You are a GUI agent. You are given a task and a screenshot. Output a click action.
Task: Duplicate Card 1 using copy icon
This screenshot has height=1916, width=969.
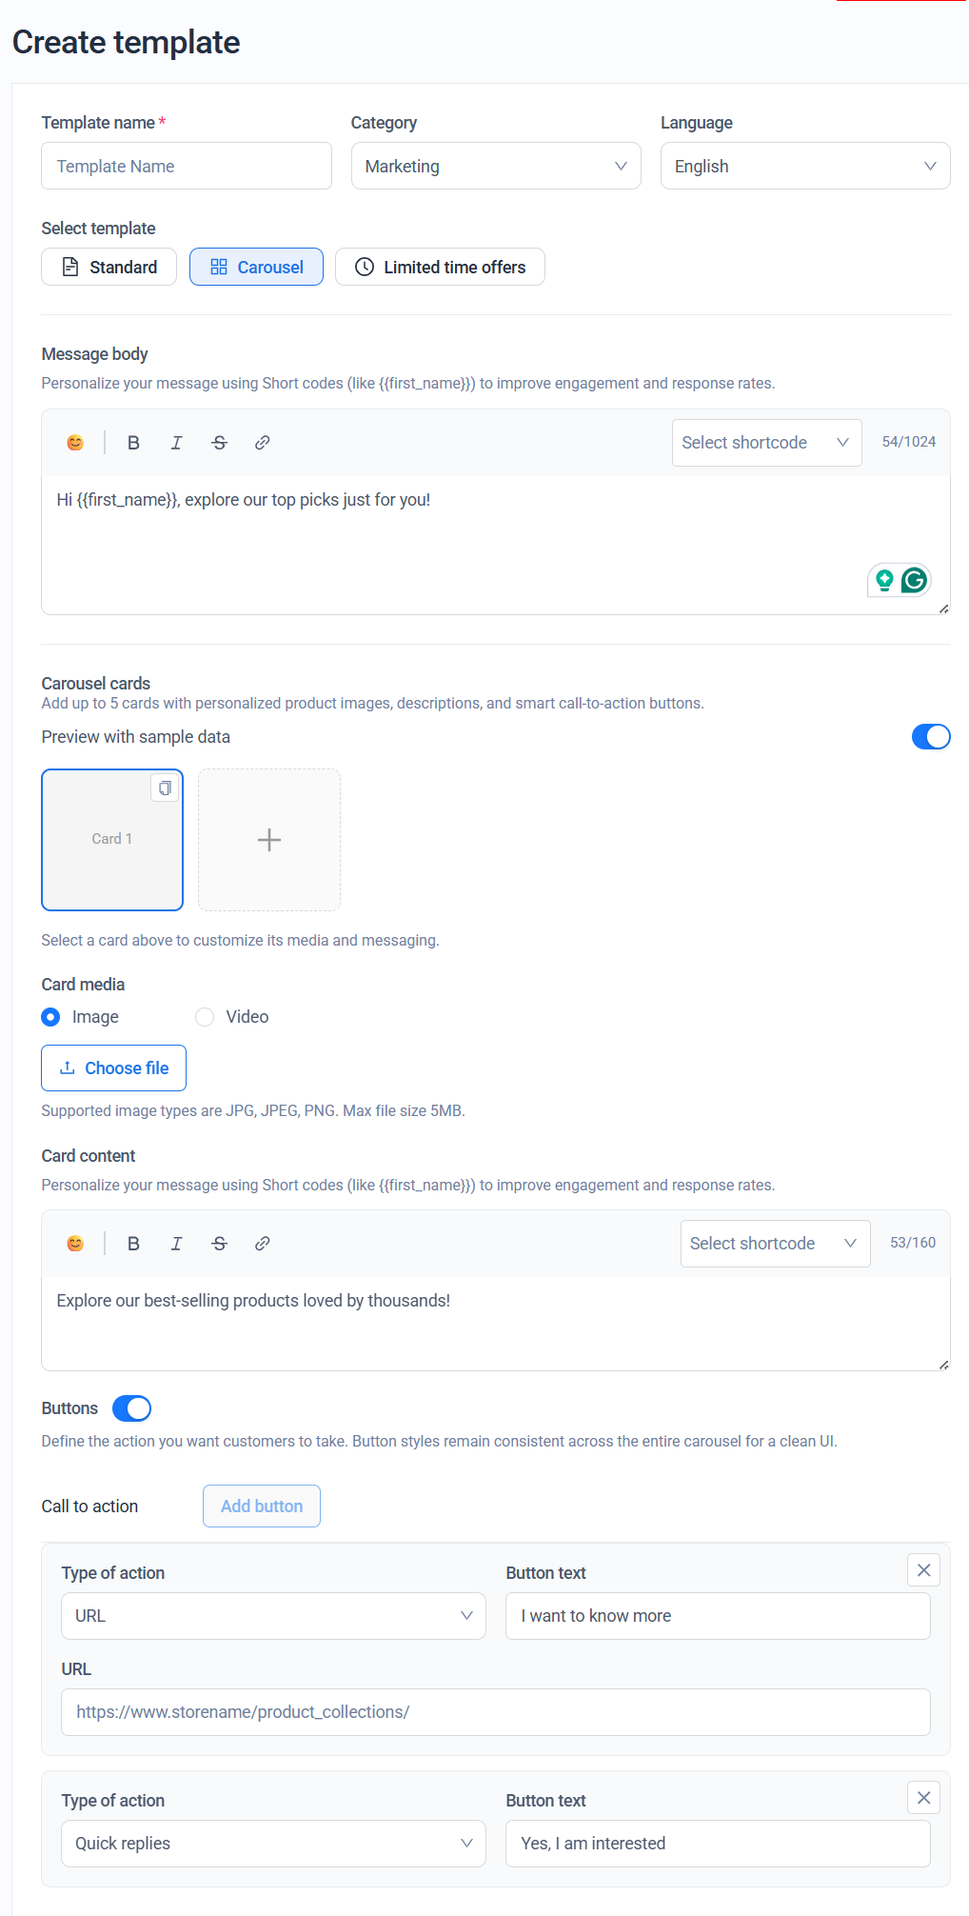click(x=165, y=788)
